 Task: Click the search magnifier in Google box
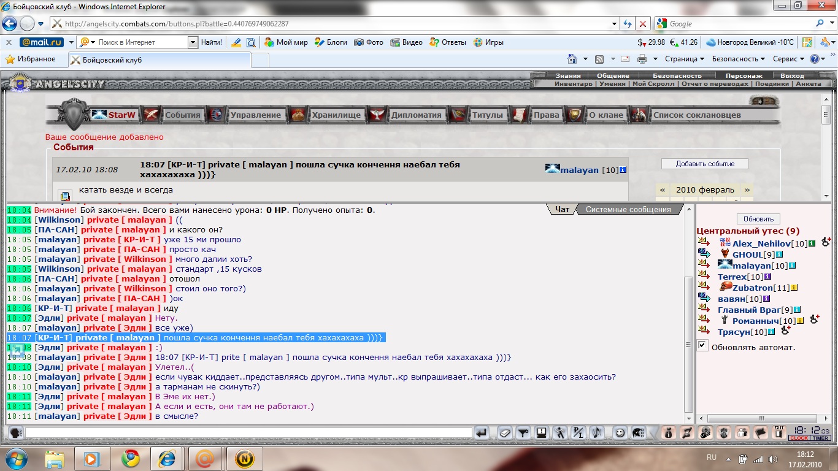pyautogui.click(x=820, y=23)
